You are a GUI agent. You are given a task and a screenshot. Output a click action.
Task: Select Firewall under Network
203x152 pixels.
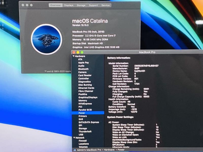click(x=83, y=141)
